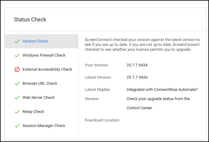Click the checkmark icon for Windows Firewall Check
The height and width of the screenshot is (142, 209).
coord(17,55)
